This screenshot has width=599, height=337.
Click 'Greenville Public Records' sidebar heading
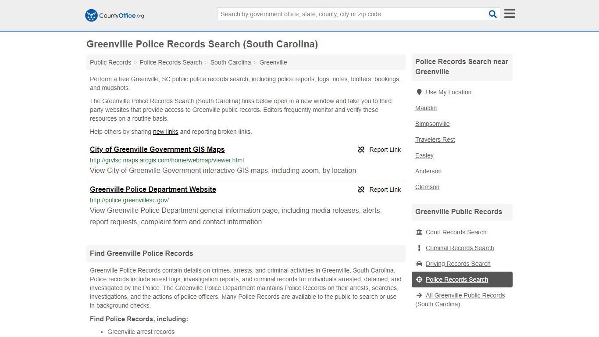tap(459, 212)
